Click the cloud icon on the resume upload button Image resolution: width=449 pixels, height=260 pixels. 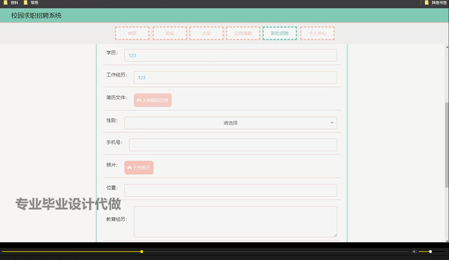click(x=139, y=100)
